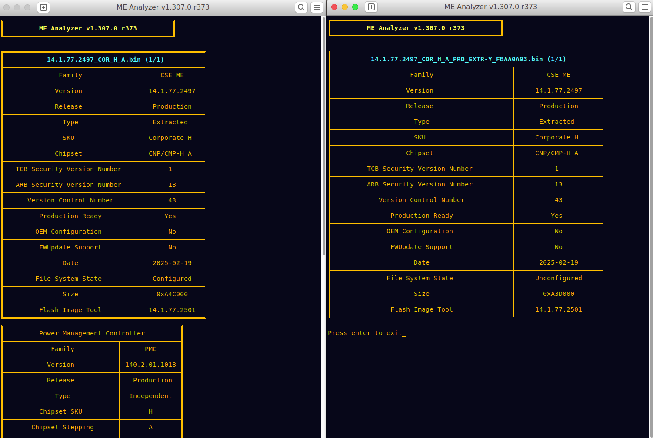The height and width of the screenshot is (438, 653).
Task: Maximize the right window with the green button
Action: tap(355, 7)
